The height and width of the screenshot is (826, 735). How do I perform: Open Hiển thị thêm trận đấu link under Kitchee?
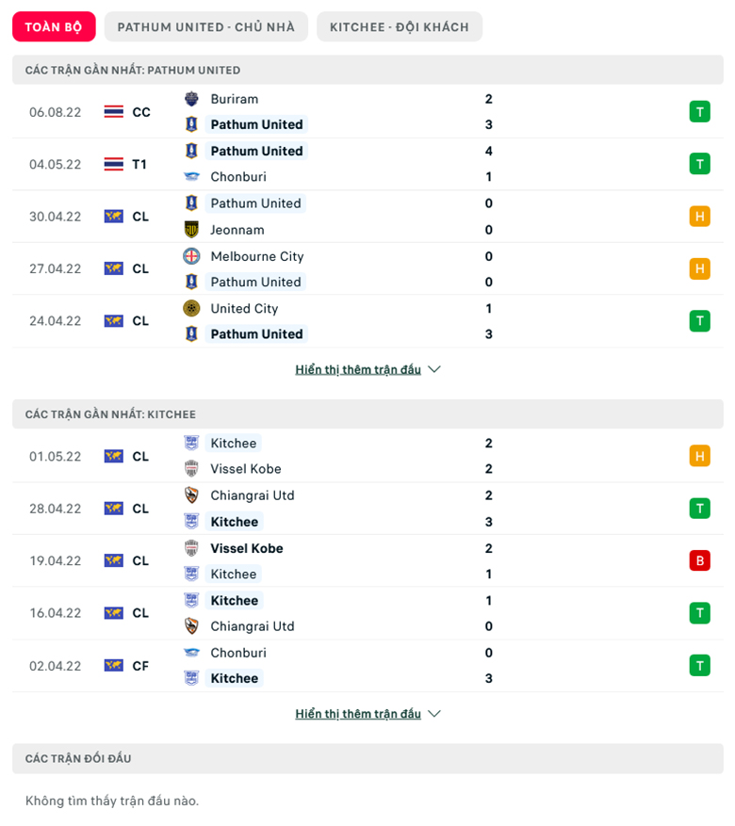[x=358, y=714]
